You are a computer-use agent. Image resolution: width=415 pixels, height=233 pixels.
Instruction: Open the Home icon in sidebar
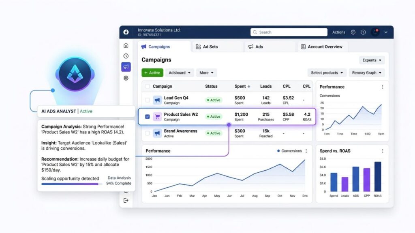click(x=126, y=45)
